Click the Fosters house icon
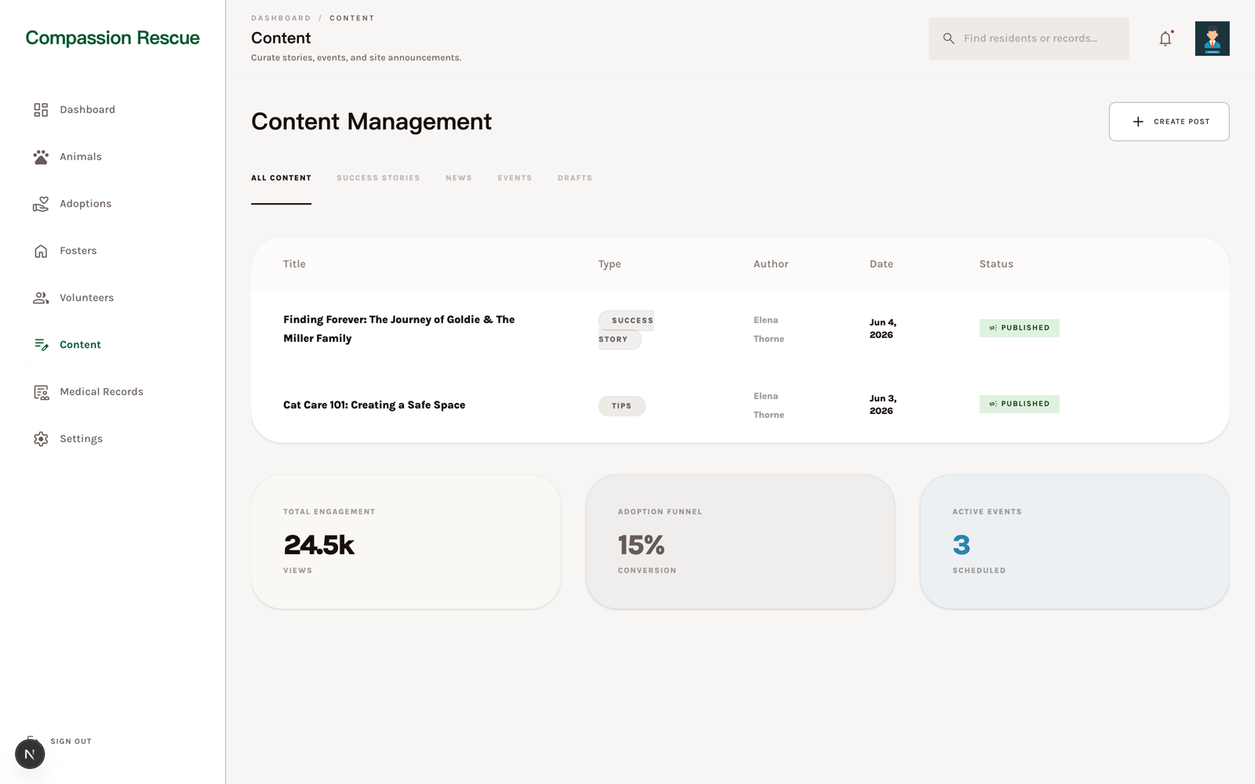This screenshot has width=1255, height=784. click(x=41, y=251)
